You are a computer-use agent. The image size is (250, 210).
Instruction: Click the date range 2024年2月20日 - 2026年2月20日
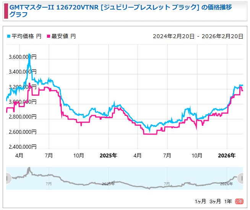(x=198, y=36)
